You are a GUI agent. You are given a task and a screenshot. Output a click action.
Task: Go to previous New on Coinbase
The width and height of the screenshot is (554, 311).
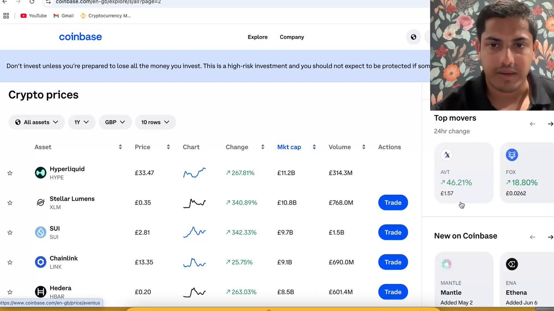[x=532, y=237]
